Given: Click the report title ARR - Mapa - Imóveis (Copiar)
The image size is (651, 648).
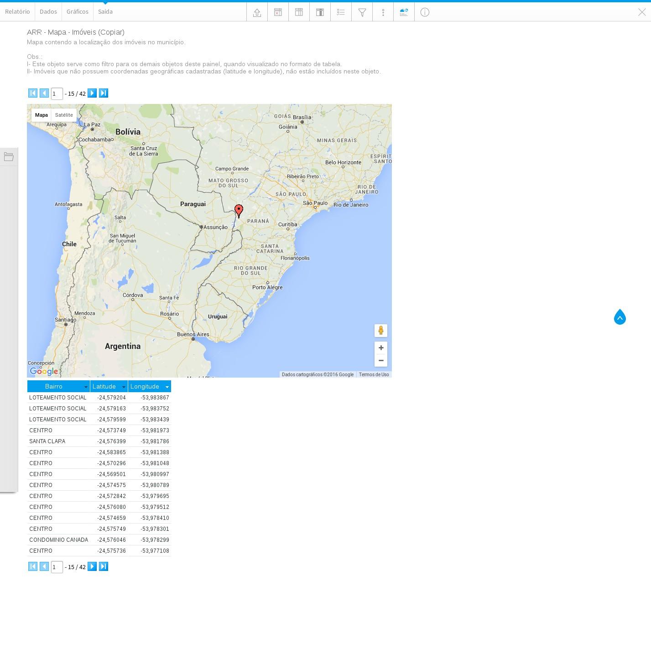Looking at the screenshot, I should pyautogui.click(x=76, y=32).
